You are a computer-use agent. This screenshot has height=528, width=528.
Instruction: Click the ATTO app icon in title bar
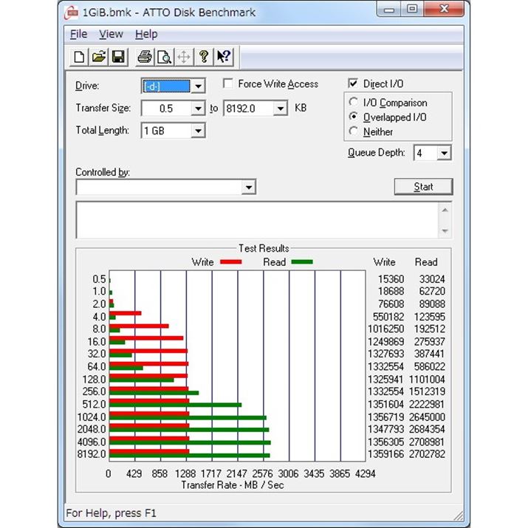tap(72, 12)
